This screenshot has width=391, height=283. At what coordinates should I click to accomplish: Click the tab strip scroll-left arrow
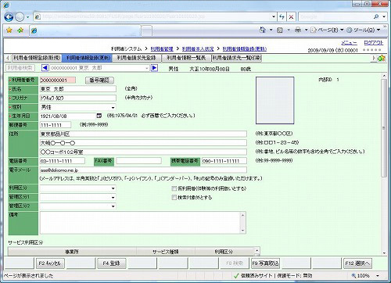(8, 58)
